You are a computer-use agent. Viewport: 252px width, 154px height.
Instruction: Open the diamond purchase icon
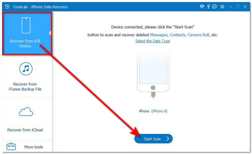202,7
